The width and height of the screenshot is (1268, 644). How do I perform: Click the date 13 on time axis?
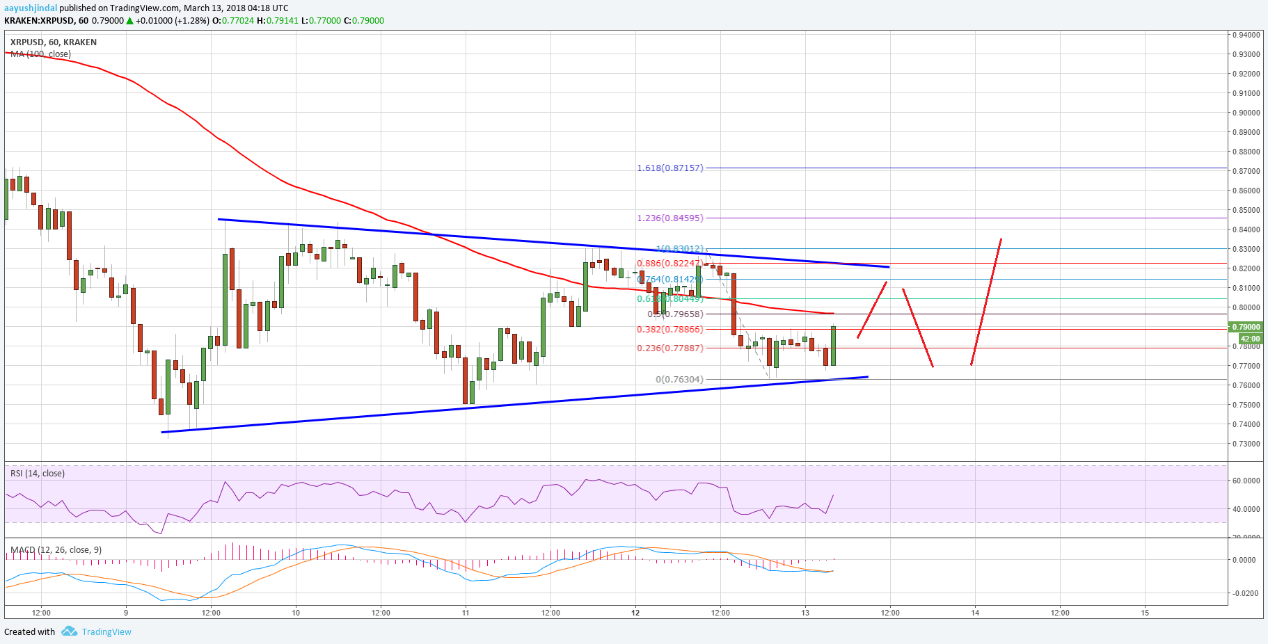pos(805,613)
